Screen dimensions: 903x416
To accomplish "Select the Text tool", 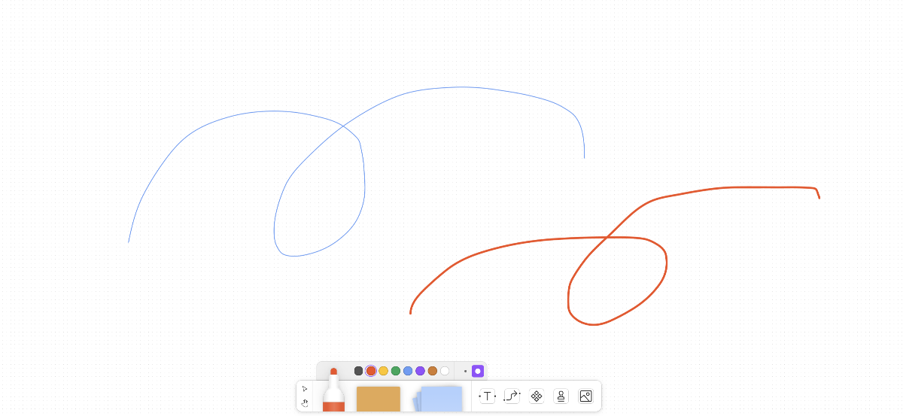I will [488, 396].
